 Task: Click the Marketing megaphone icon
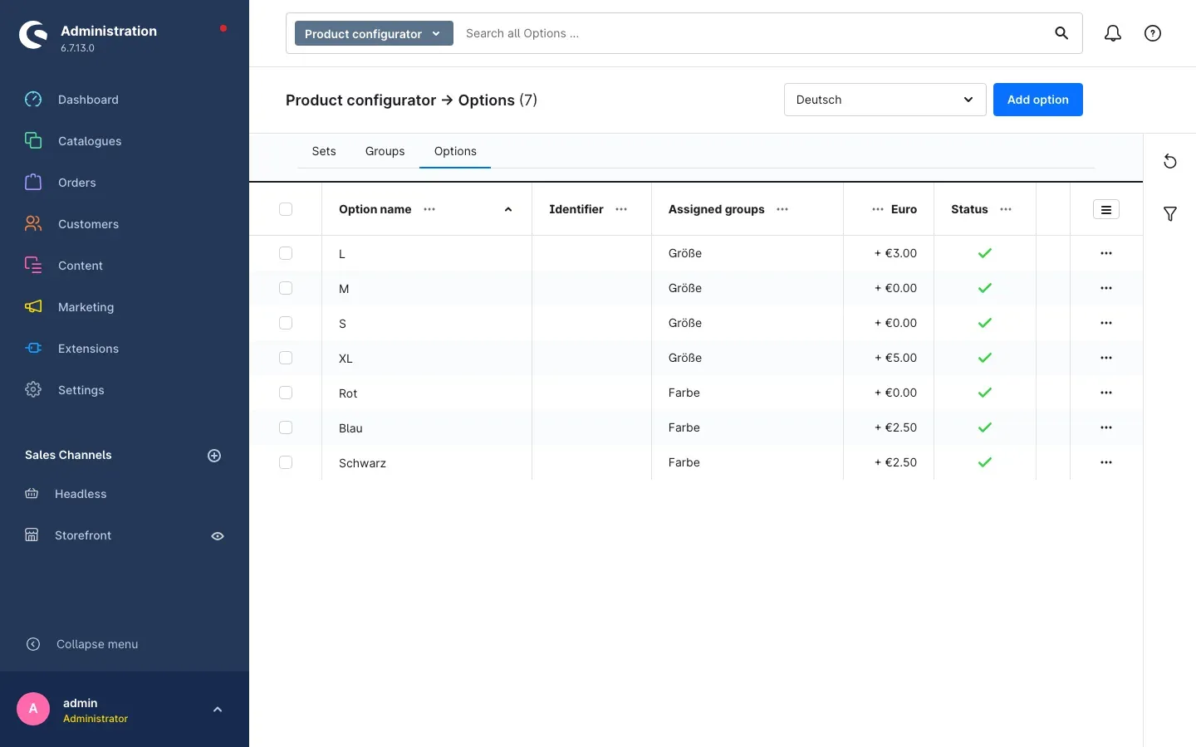pyautogui.click(x=33, y=307)
